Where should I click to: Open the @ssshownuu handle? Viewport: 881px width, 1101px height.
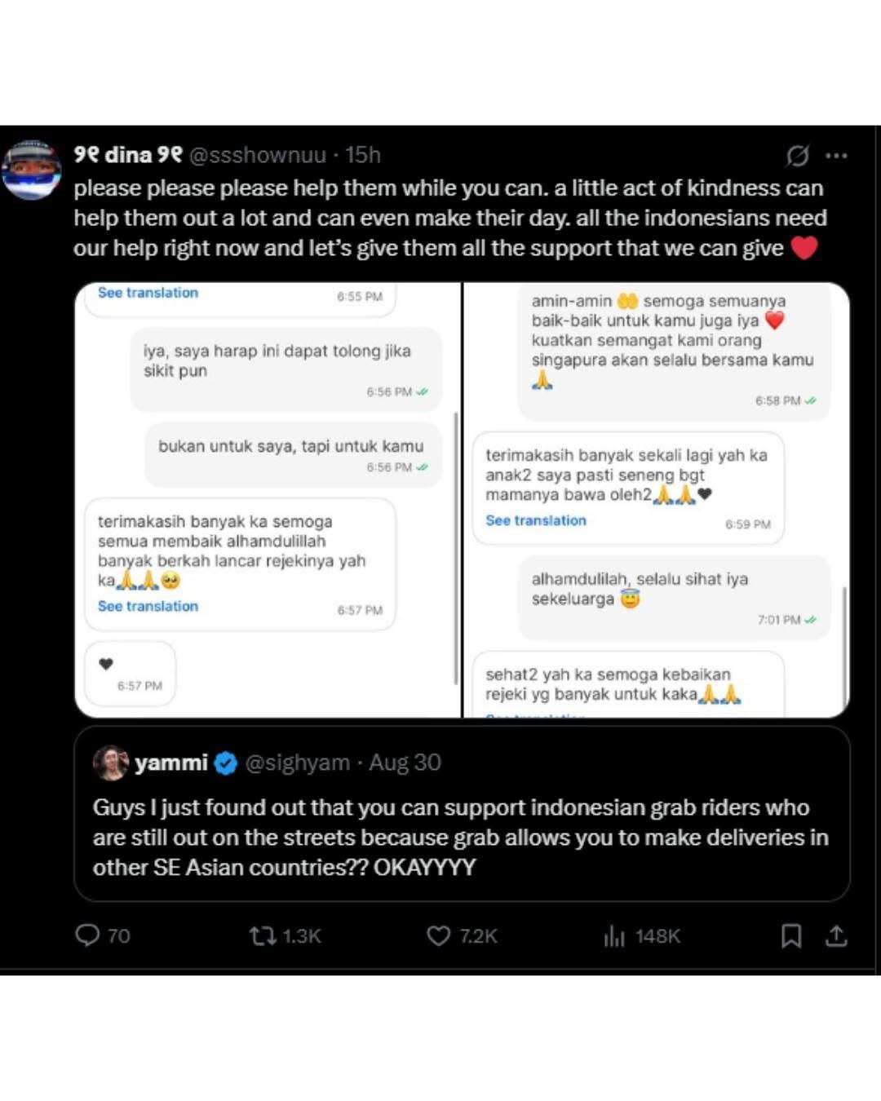click(x=258, y=154)
